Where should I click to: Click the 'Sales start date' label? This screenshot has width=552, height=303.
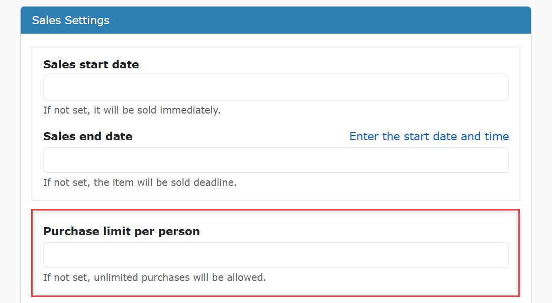click(91, 64)
